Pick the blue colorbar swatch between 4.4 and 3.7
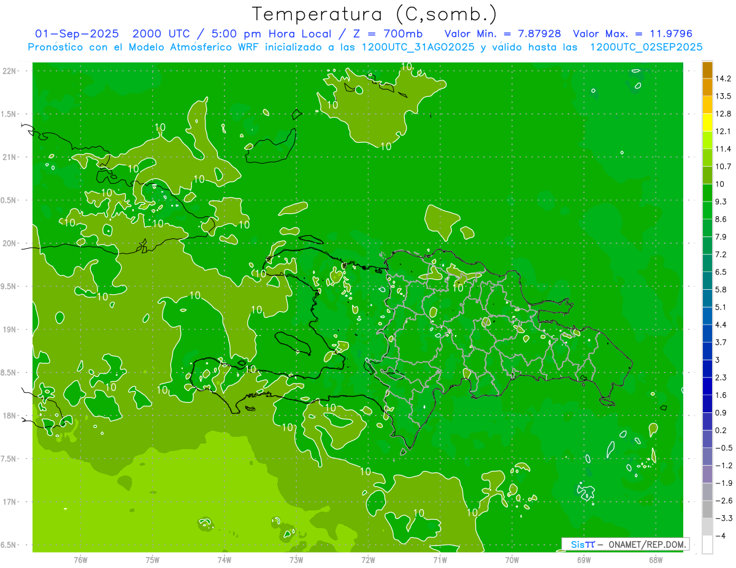Screen dimensions: 736x568 [707, 334]
